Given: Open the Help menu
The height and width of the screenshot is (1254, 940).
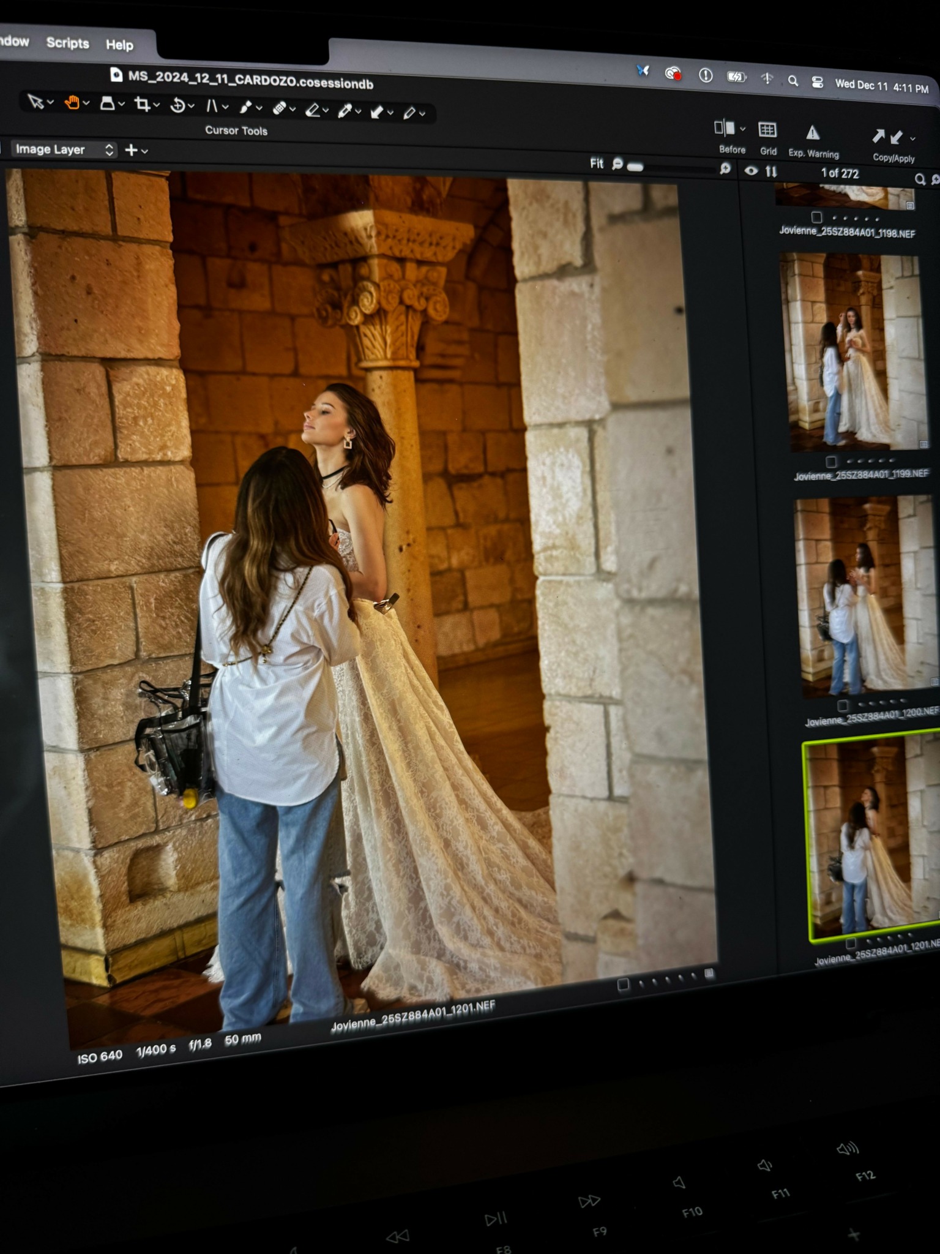Looking at the screenshot, I should (x=119, y=45).
